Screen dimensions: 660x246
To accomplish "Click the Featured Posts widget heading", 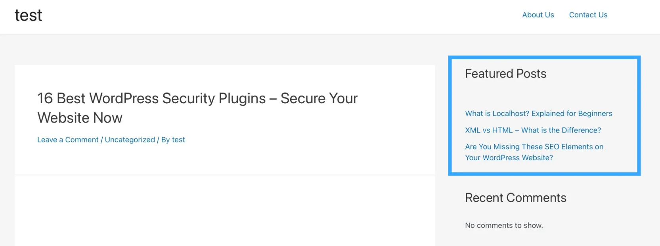I will pos(505,74).
